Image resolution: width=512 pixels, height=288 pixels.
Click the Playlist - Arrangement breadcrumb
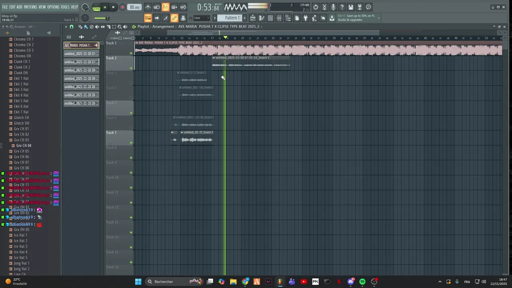coord(156,27)
